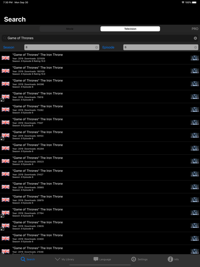Clear the Season field value

coord(96,47)
